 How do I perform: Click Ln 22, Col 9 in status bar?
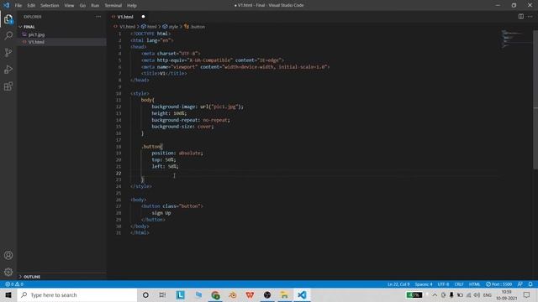point(398,284)
